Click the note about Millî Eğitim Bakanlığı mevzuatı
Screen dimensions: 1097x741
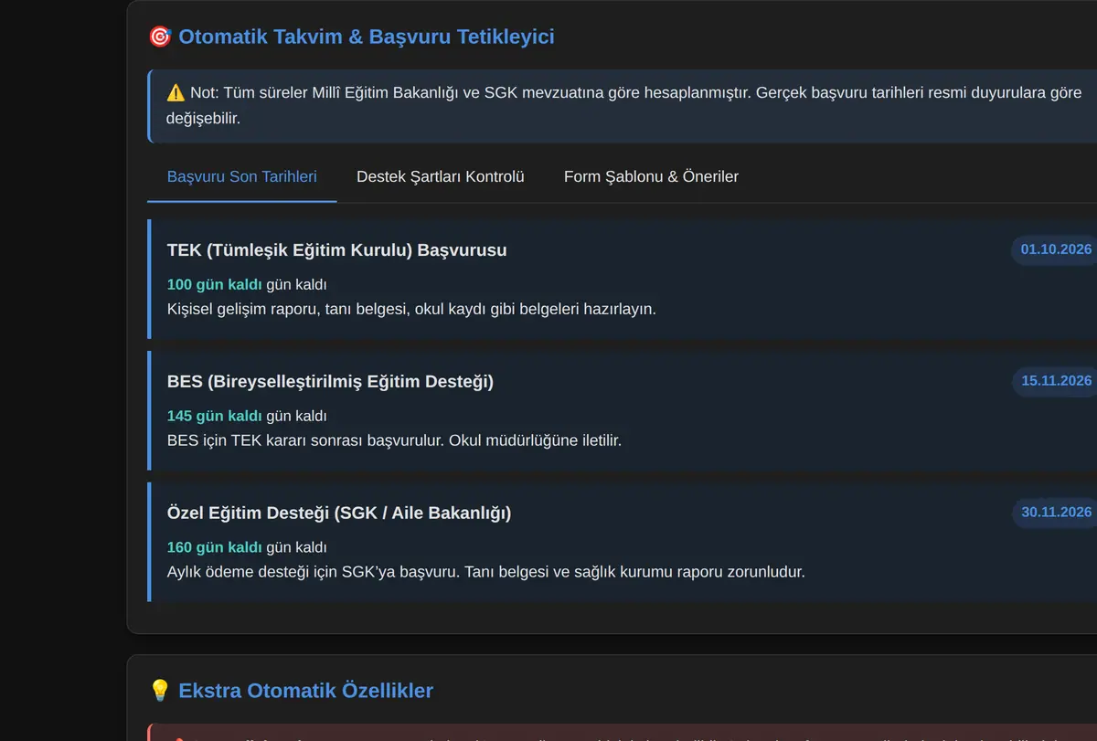click(x=623, y=105)
